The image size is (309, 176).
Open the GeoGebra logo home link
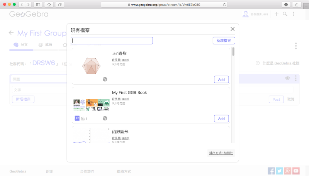click(x=29, y=14)
